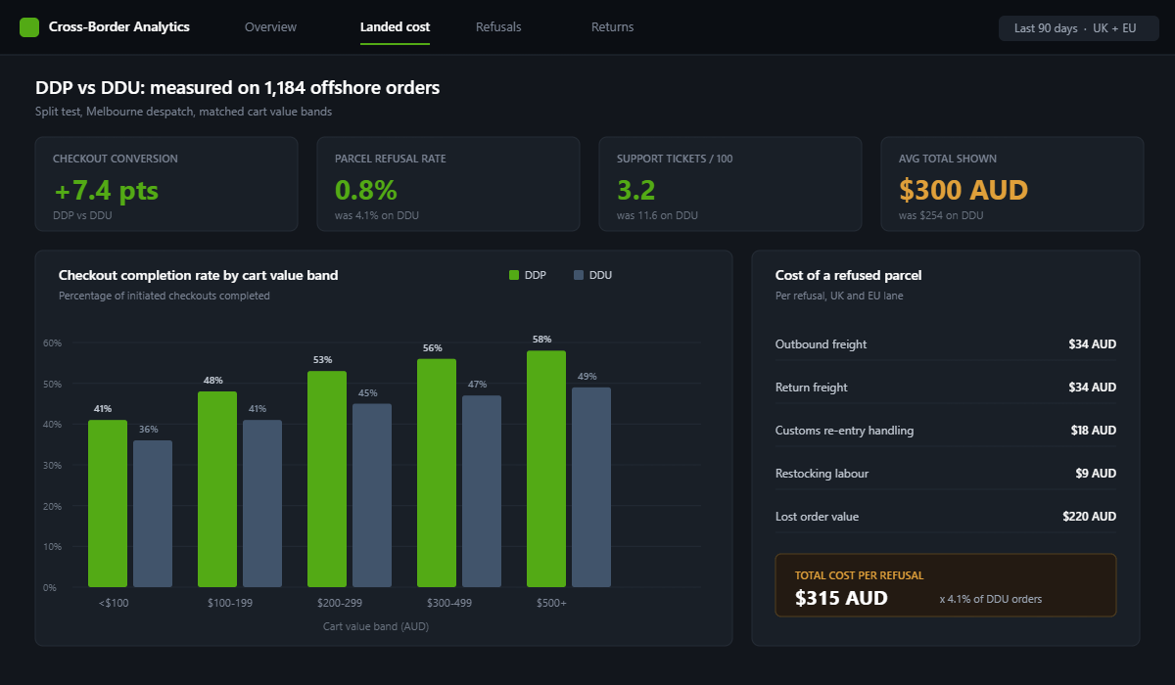The height and width of the screenshot is (685, 1175).
Task: Click the $500+ axis label
Action: pos(551,603)
